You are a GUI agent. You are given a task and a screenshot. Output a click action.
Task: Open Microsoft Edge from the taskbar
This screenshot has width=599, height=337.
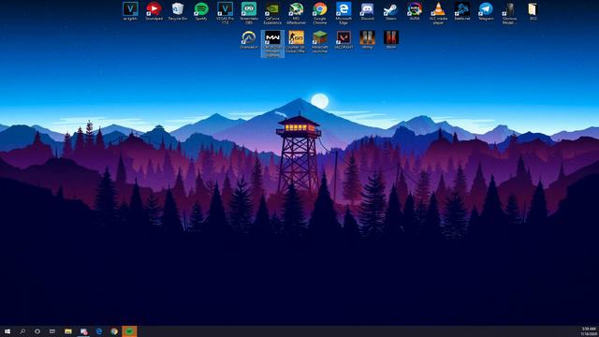tap(99, 331)
